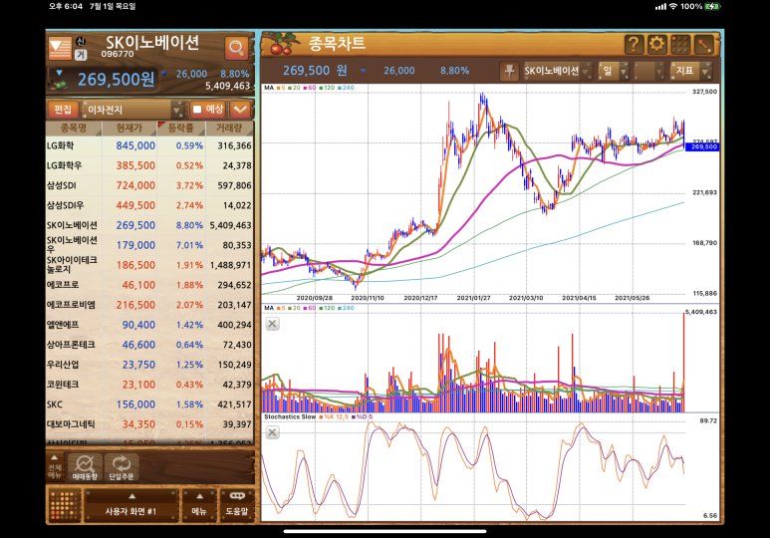The image size is (770, 538).
Task: Expand 전체메뉴 full menu arrow
Action: pyautogui.click(x=55, y=466)
